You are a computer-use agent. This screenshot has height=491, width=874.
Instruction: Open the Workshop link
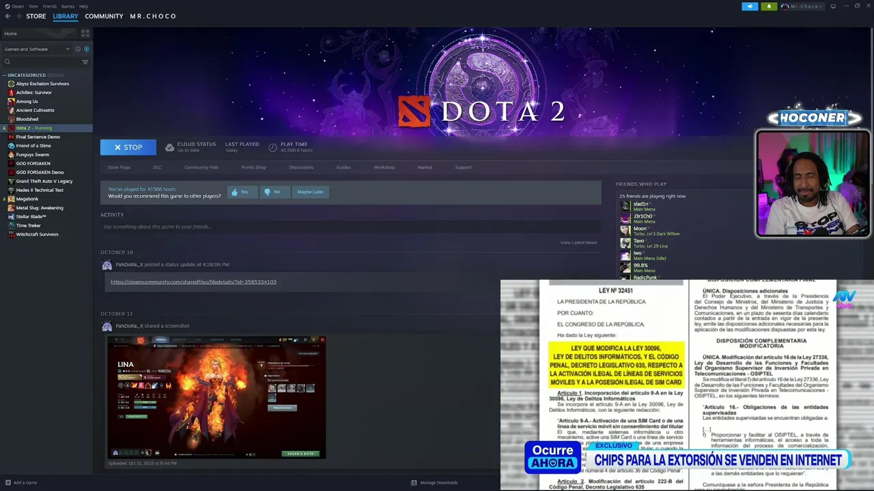[x=384, y=167]
